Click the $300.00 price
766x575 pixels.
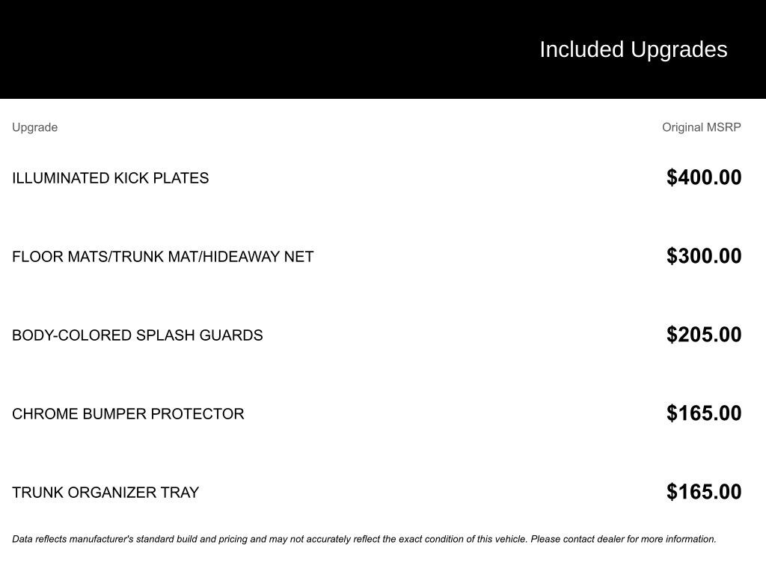point(704,256)
